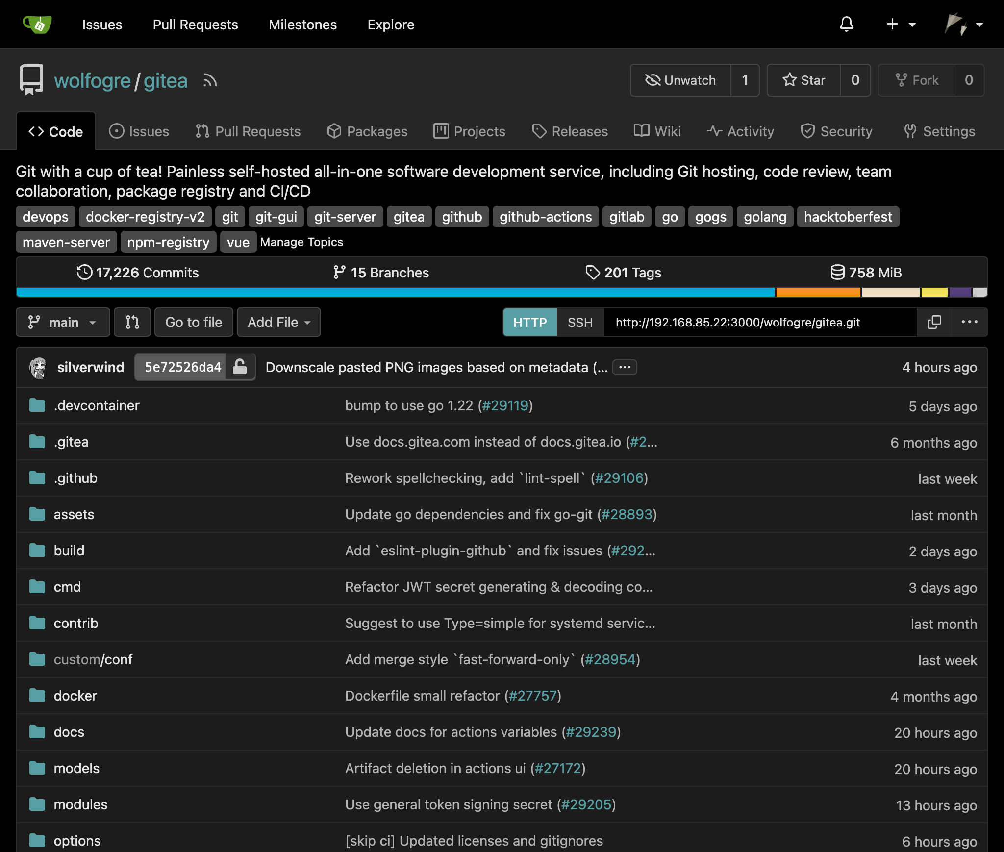This screenshot has width=1004, height=852.
Task: Open the watchers count of 1
Action: 745,80
